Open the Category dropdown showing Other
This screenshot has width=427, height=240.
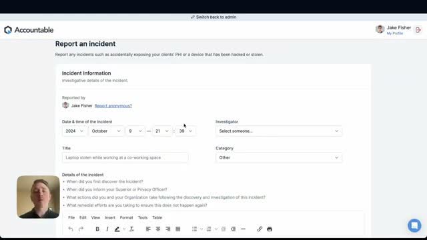click(279, 157)
